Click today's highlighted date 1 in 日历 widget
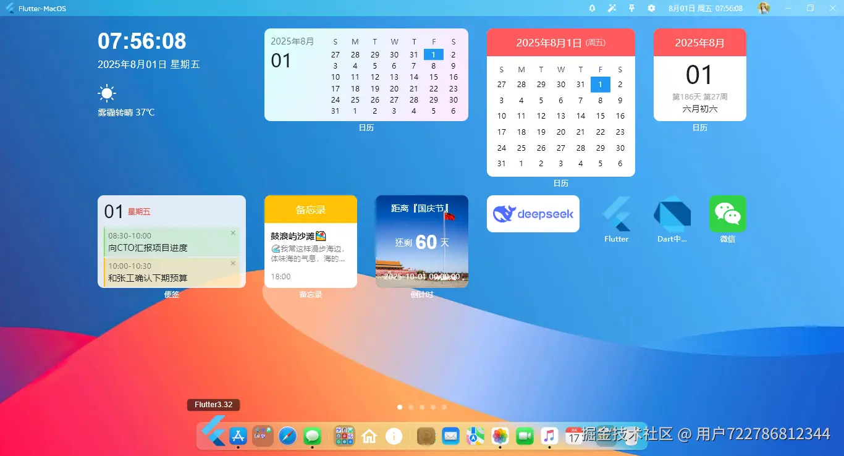The image size is (844, 456). (x=433, y=54)
